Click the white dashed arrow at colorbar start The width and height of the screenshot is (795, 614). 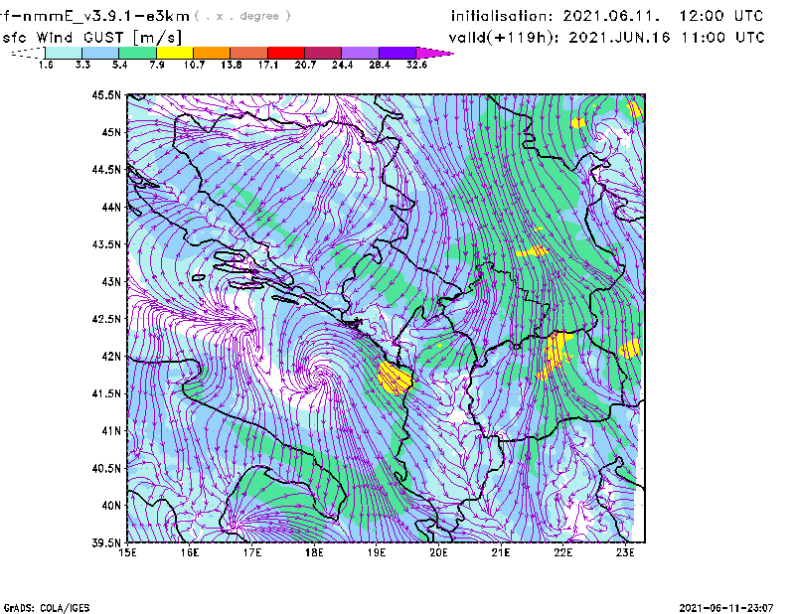(x=28, y=53)
